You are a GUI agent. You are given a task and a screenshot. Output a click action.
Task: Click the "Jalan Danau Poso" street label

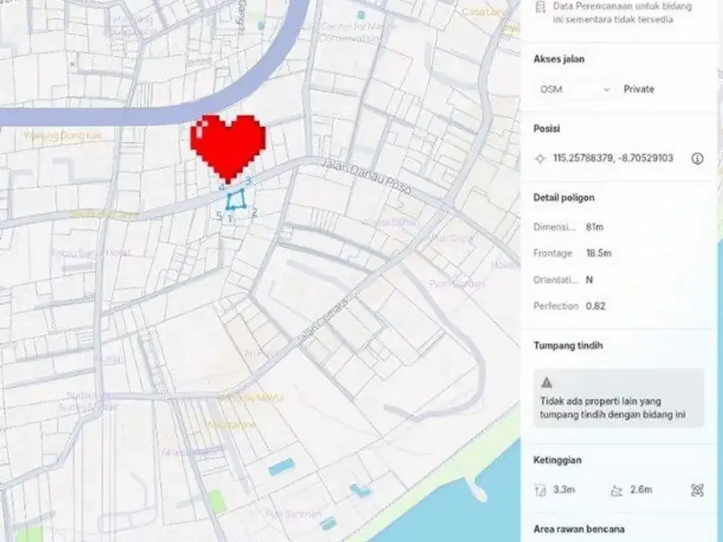(x=367, y=177)
